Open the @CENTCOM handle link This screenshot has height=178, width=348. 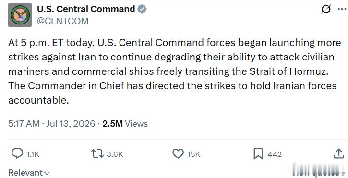62,21
